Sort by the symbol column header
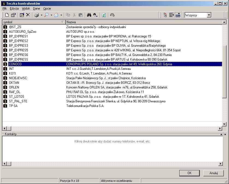 [x=34, y=22]
